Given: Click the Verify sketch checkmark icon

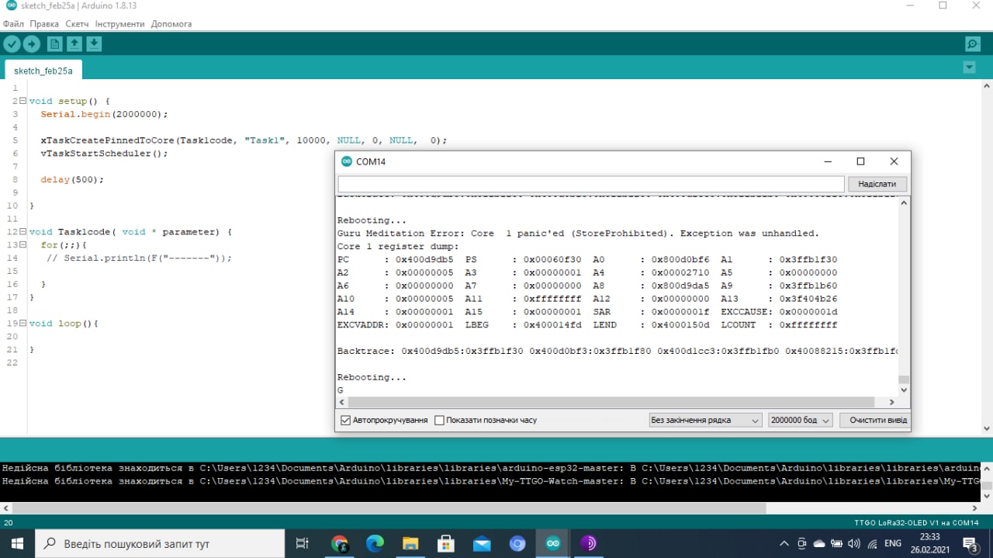Looking at the screenshot, I should coord(12,44).
